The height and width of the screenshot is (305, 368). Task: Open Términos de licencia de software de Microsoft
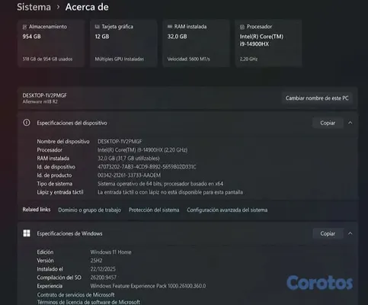pos(88,302)
